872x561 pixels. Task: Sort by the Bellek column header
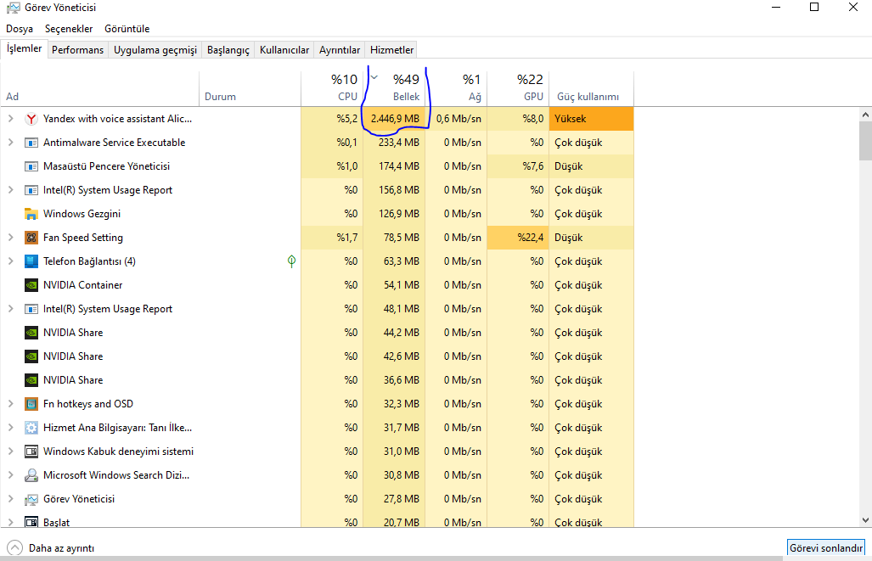pyautogui.click(x=394, y=88)
